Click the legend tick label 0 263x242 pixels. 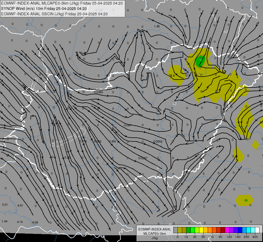178,237
